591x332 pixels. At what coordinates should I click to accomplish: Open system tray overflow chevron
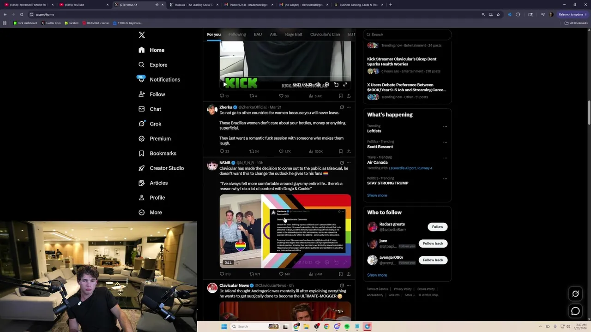[541, 326]
